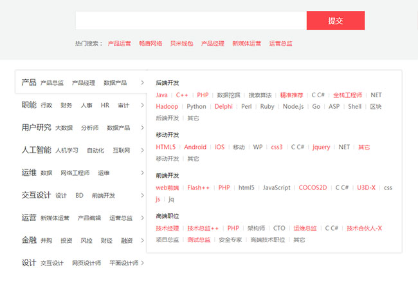Expand the 职能 category row arrow
The width and height of the screenshot is (418, 284).
pyautogui.click(x=142, y=106)
